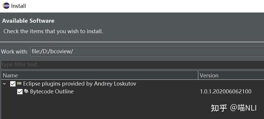Screen dimensions: 264x119
Task: Sort by the Version column header
Action: pos(231,75)
